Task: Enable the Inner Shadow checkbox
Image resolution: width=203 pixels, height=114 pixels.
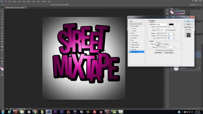Action: pyautogui.click(x=130, y=35)
